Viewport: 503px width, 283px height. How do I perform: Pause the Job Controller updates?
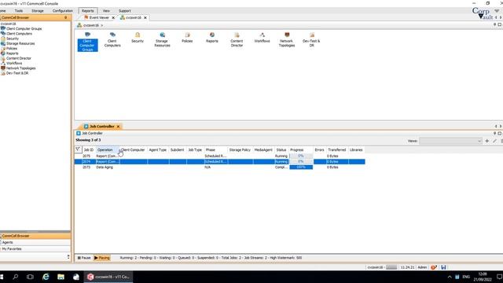click(84, 258)
